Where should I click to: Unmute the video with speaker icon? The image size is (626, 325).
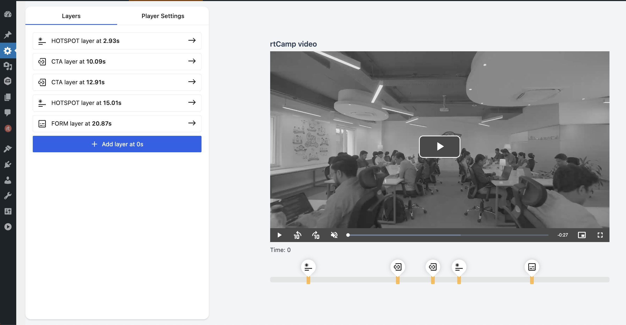tap(334, 235)
